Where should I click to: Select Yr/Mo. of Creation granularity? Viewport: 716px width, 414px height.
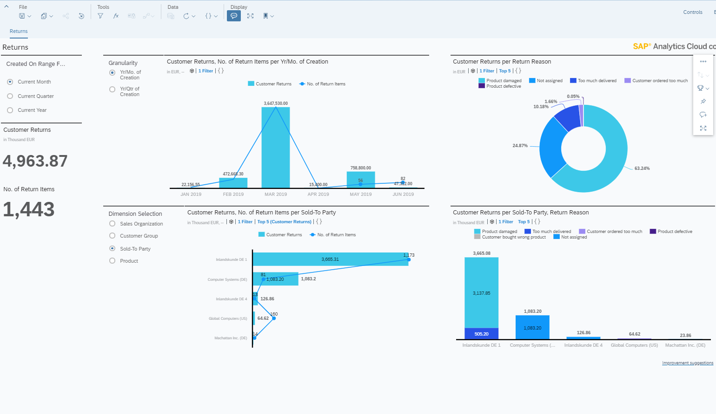coord(112,72)
